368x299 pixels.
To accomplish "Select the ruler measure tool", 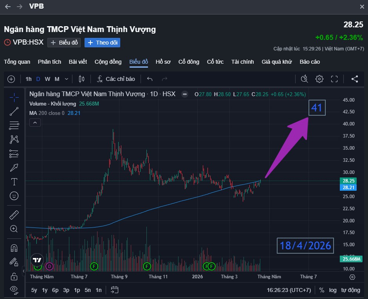I will pos(14,215).
